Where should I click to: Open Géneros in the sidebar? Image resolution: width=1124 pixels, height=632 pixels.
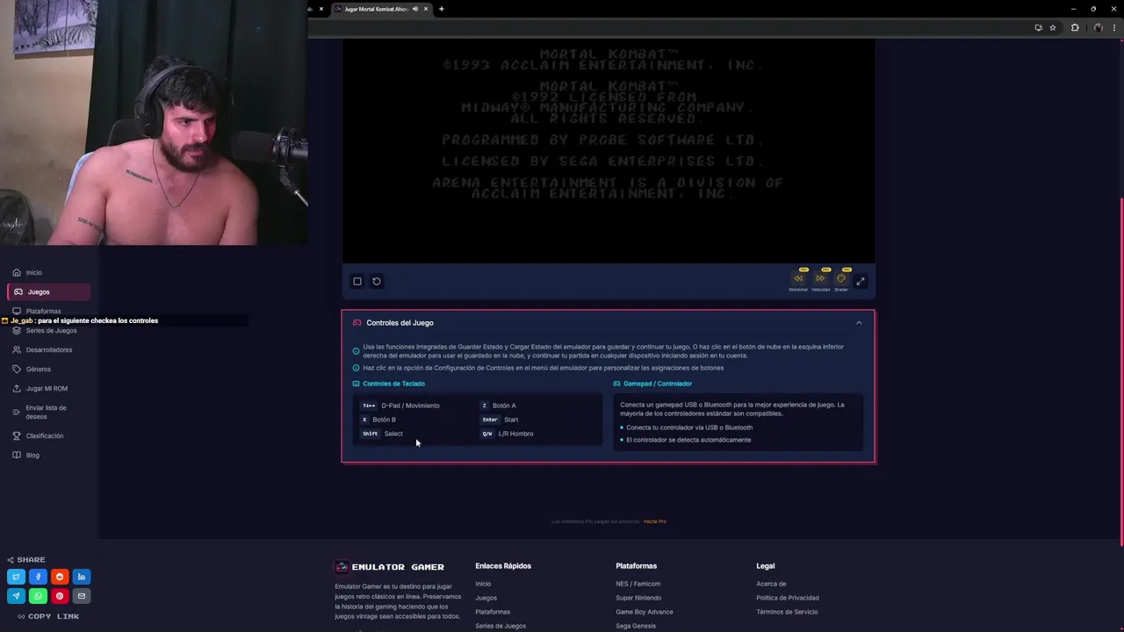coord(49,369)
